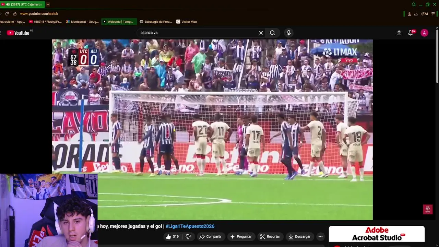439x247 pixels.
Task: Click the webcam overlay of the streamer
Action: click(49, 210)
